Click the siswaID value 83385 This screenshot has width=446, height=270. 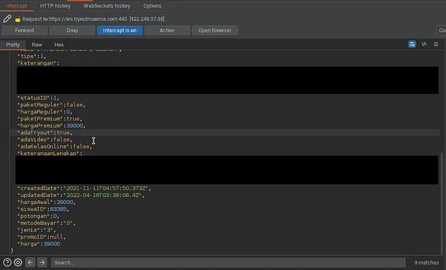pos(58,209)
